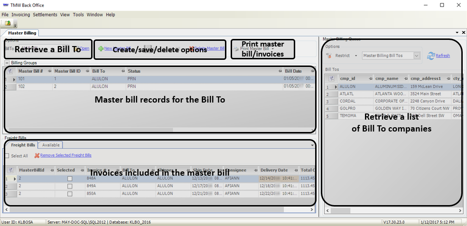Open the File menu
Screen dimensions: 467x226
[5, 15]
